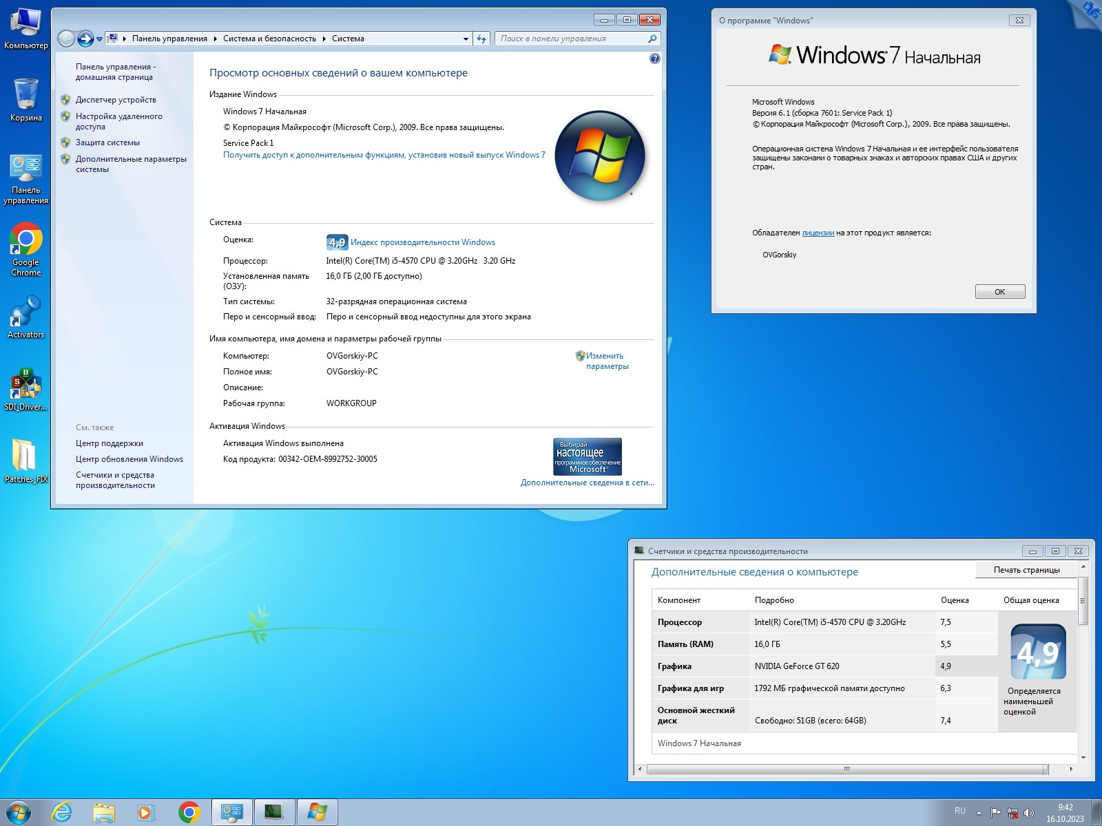This screenshot has width=1102, height=826.
Task: Click the Система и безопасность breadcrumb
Action: click(x=269, y=39)
